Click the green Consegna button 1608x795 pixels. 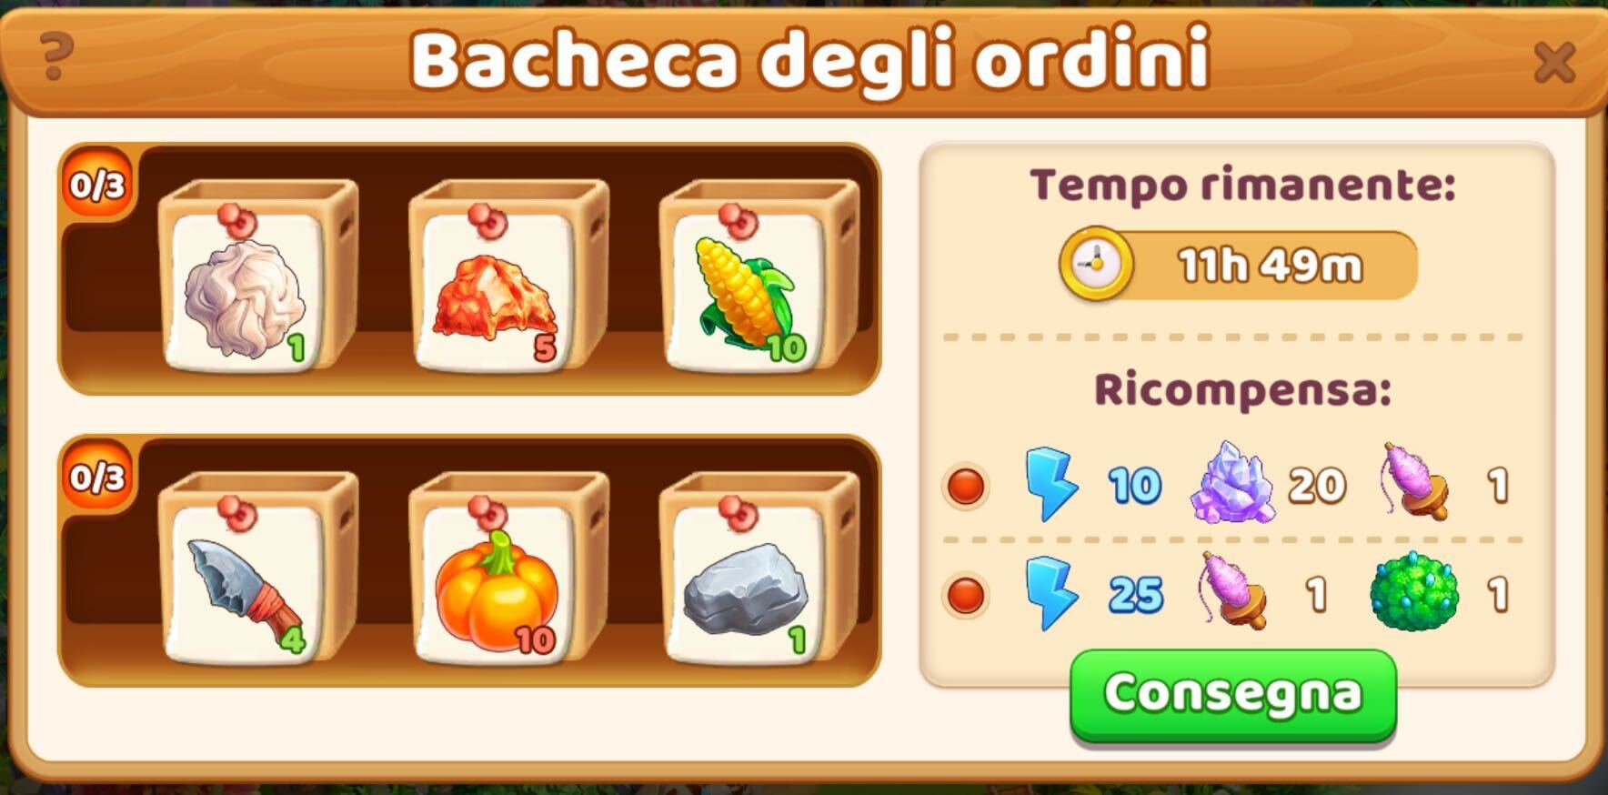point(1233,694)
